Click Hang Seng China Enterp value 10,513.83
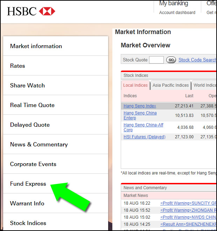This screenshot has width=217, height=231. click(184, 115)
